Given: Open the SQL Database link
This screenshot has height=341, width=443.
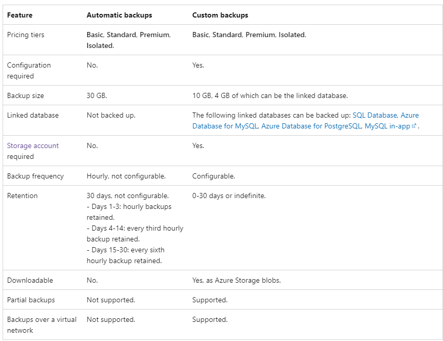Looking at the screenshot, I should tap(375, 115).
